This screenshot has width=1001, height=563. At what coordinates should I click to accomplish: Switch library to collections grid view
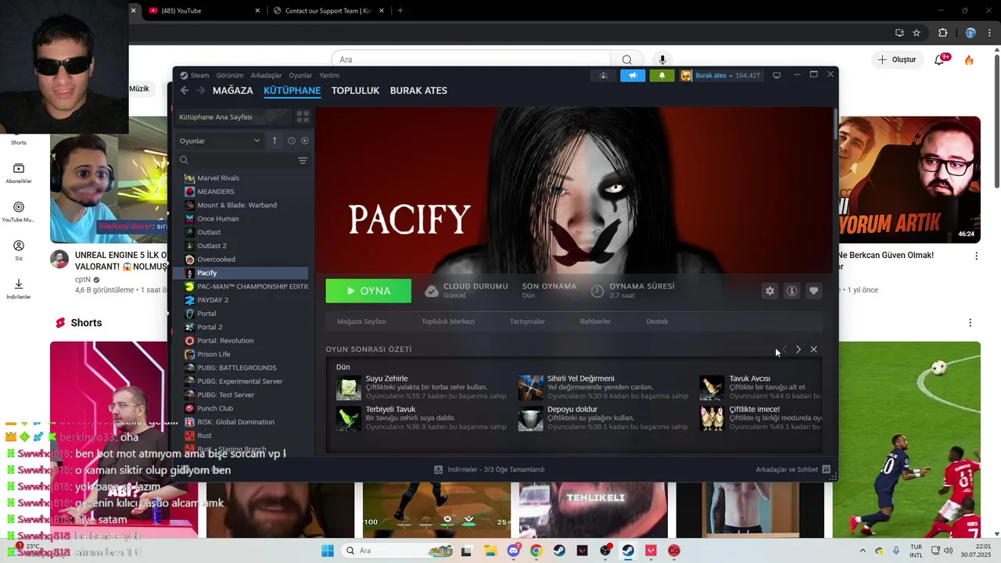303,117
